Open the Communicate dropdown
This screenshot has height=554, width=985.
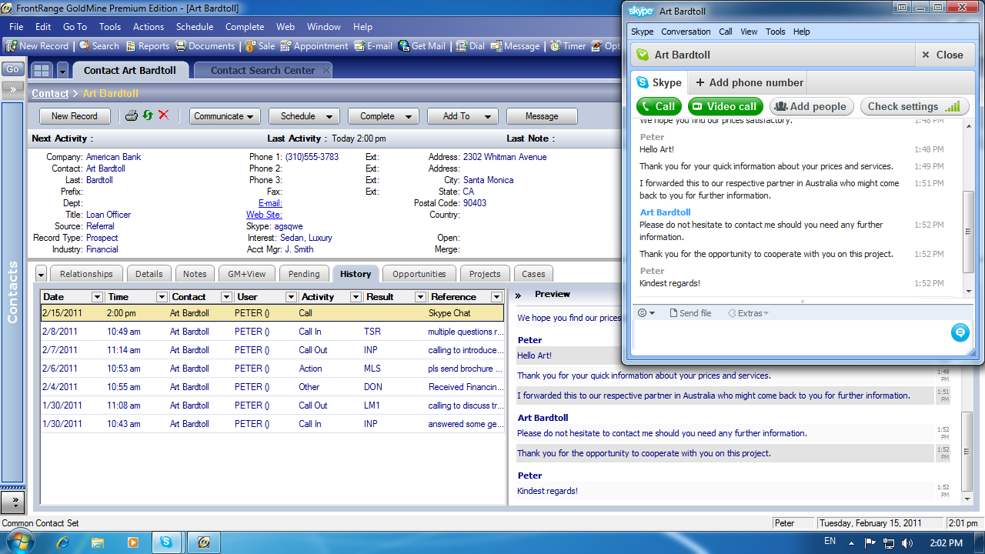224,116
